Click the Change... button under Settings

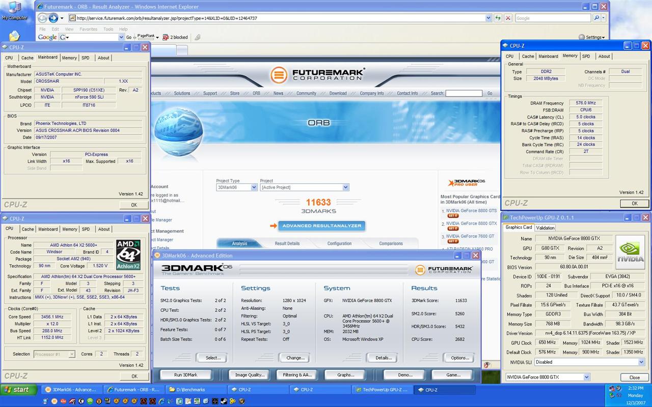tap(295, 358)
